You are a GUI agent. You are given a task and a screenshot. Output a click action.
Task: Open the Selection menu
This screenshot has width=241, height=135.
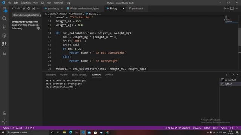point(26,3)
